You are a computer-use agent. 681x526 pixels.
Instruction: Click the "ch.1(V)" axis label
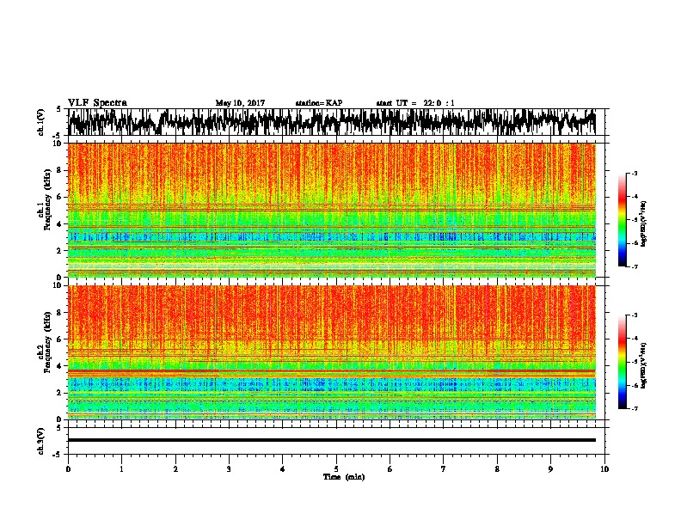(41, 122)
